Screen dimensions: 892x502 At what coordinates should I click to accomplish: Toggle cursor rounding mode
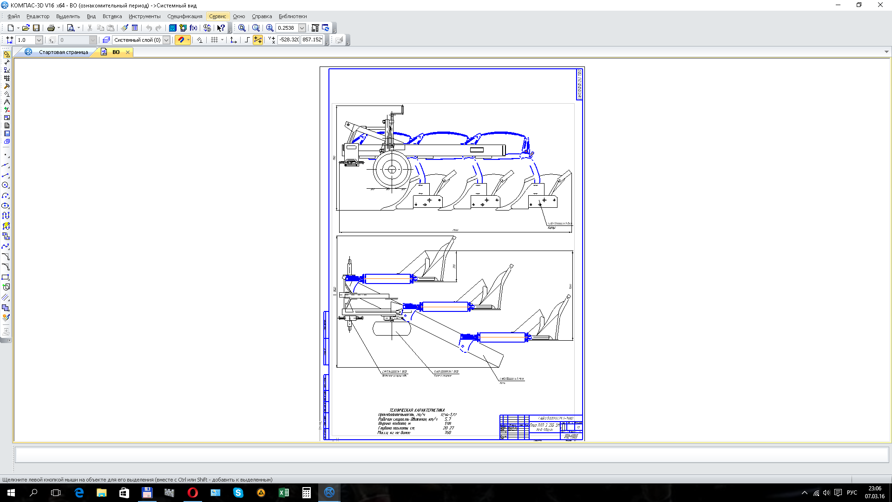[x=257, y=40]
